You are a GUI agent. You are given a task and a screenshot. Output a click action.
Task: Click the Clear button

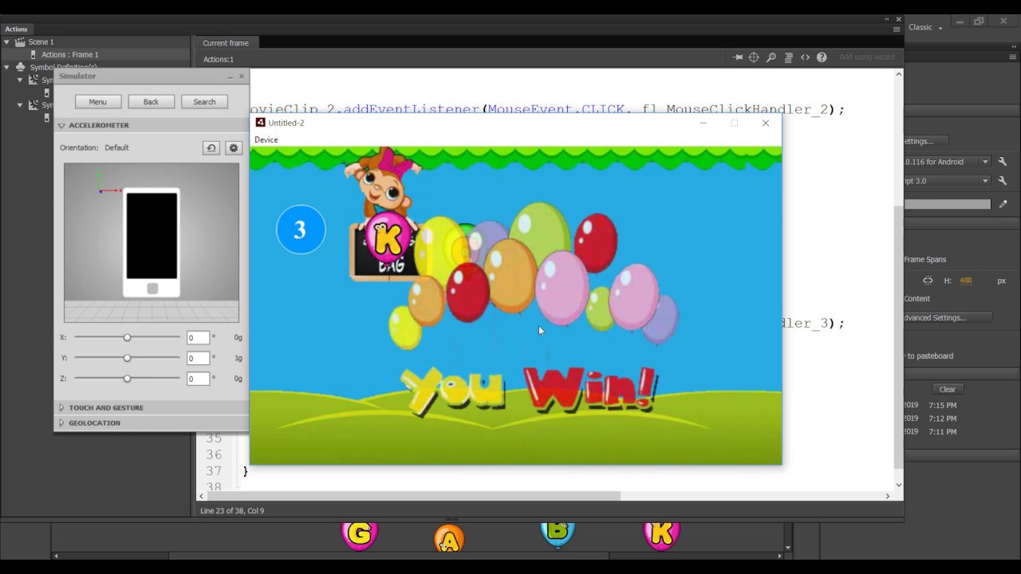947,390
